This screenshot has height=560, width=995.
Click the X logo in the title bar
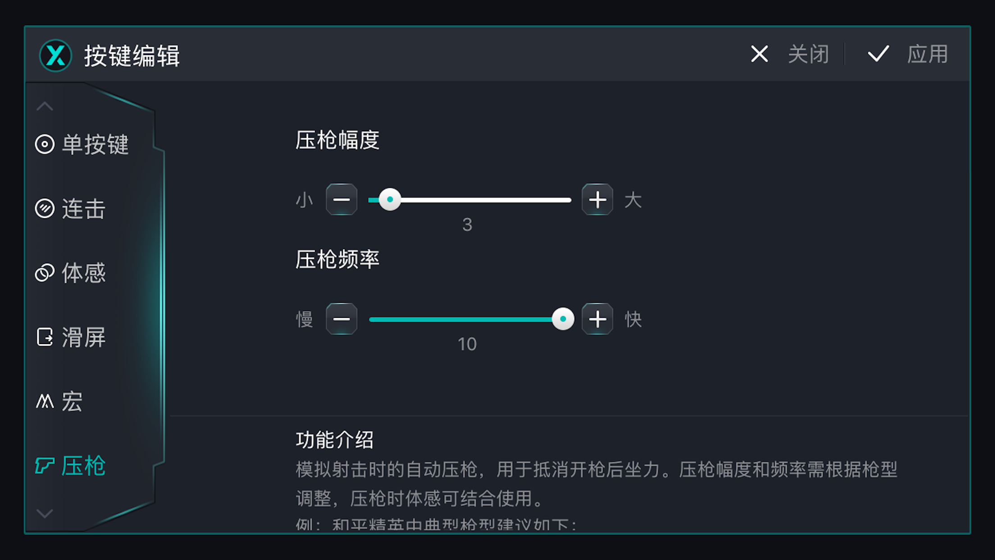point(55,55)
